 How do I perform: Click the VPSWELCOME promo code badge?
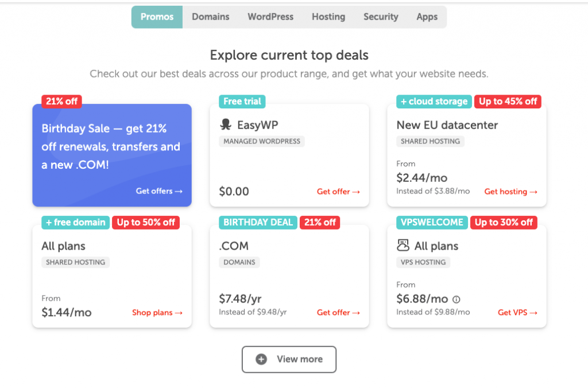click(x=432, y=222)
